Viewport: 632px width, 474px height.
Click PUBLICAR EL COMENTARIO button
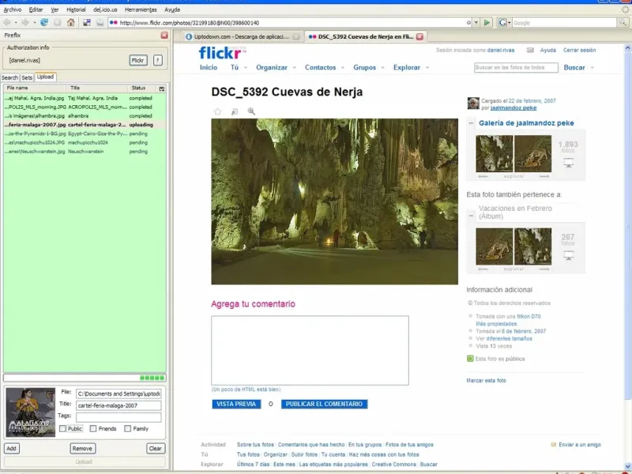coord(324,404)
